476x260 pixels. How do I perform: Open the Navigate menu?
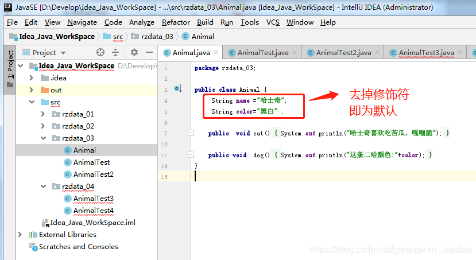(x=82, y=22)
